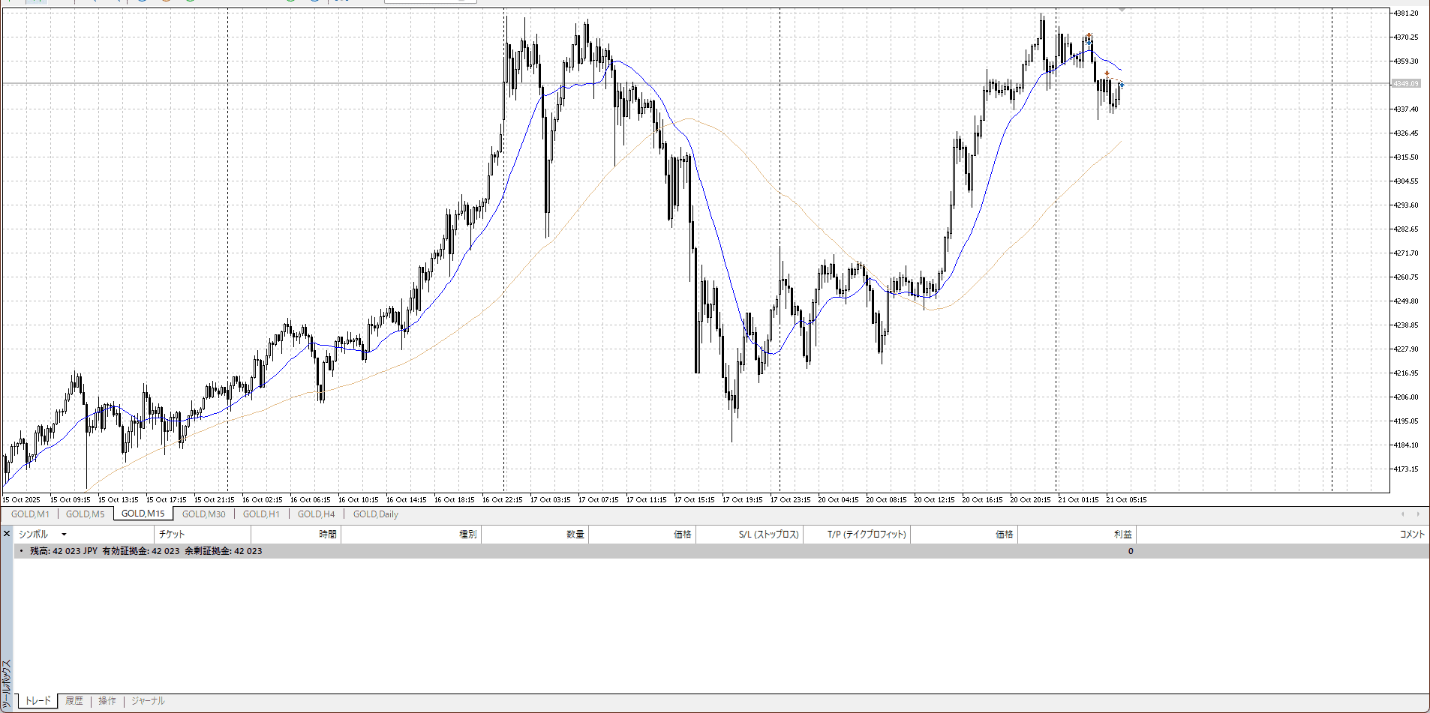Switch to the GOLD,M5 chart tab

[x=85, y=514]
